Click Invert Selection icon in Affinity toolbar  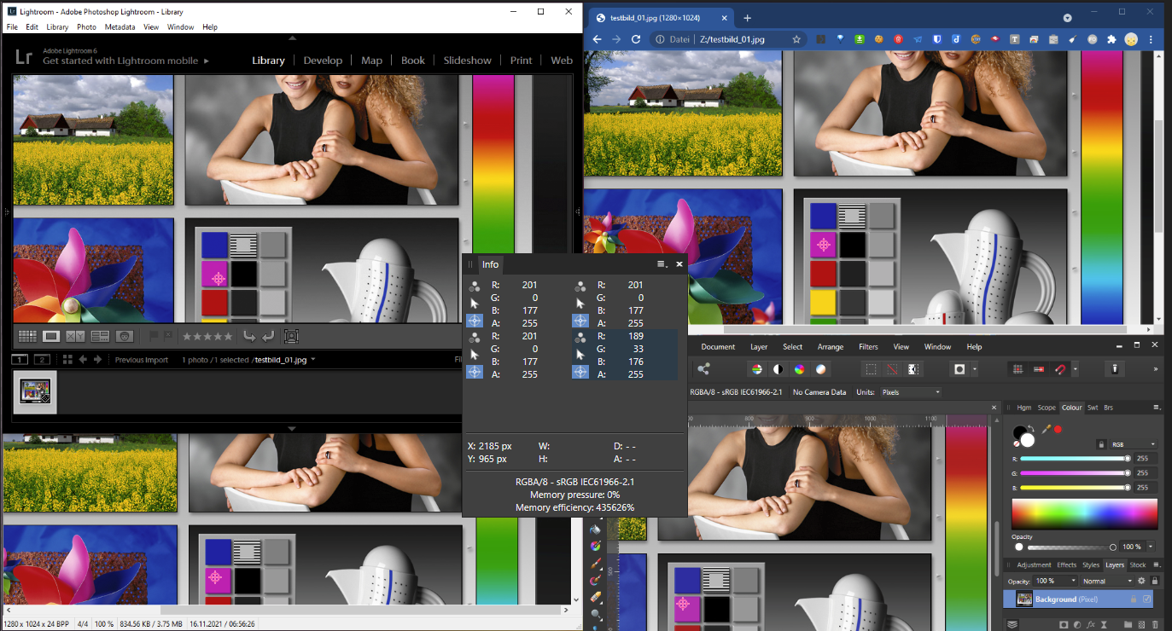pos(913,369)
